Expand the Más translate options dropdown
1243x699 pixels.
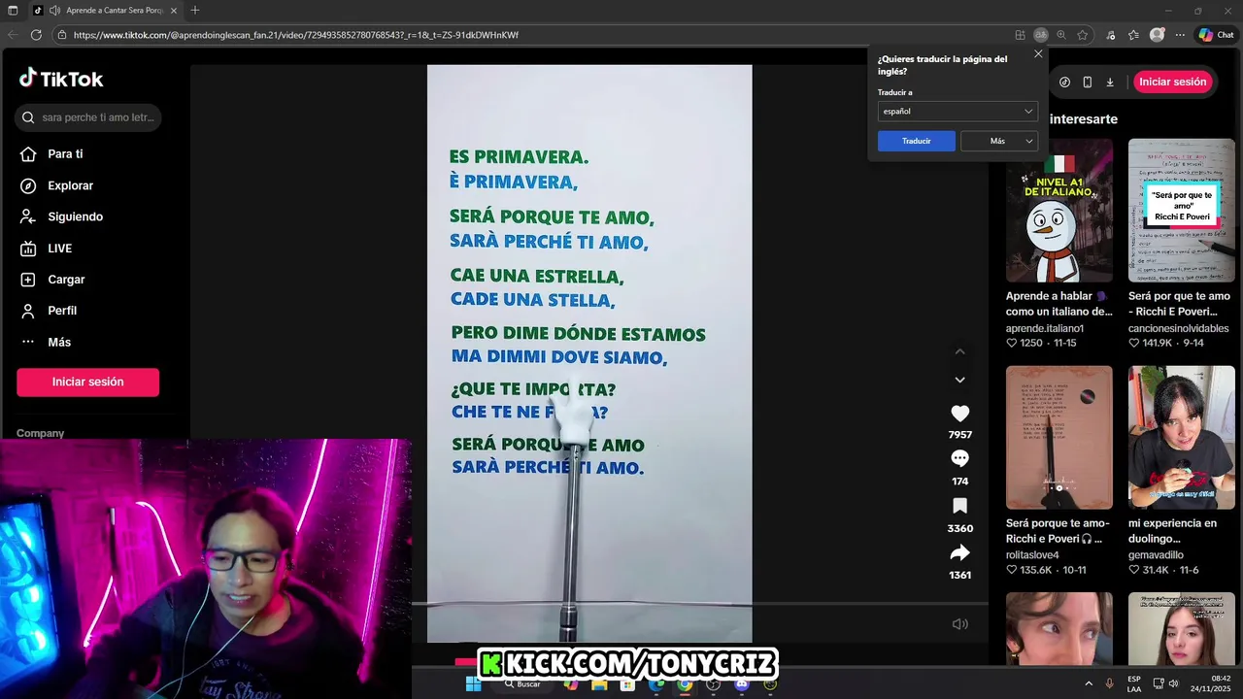pyautogui.click(x=999, y=141)
